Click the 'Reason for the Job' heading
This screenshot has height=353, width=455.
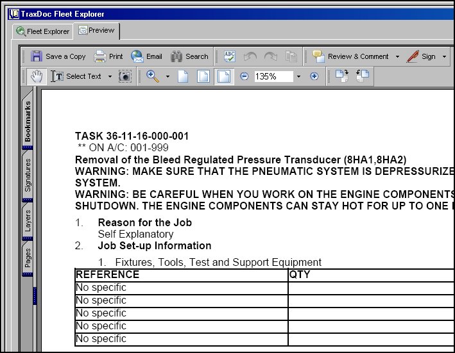145,222
